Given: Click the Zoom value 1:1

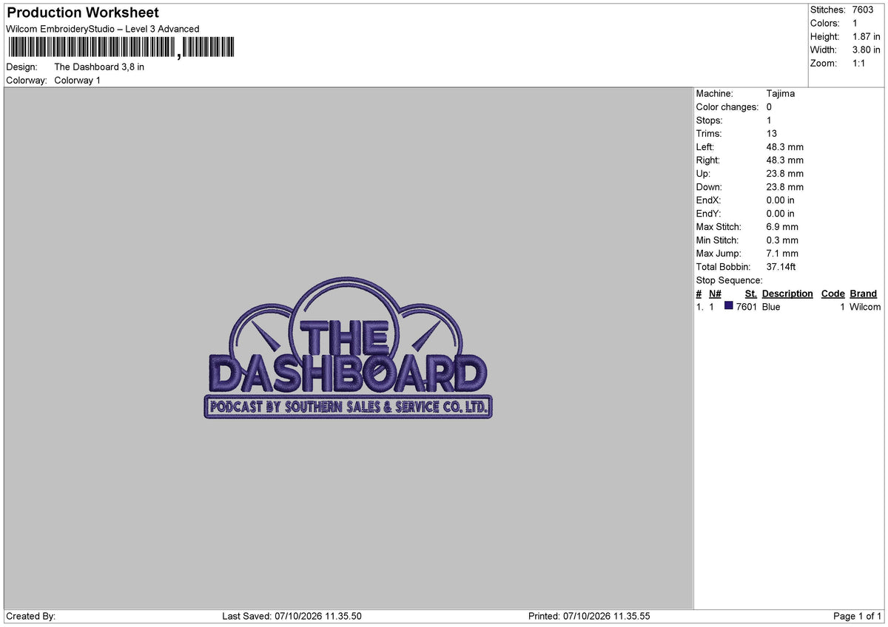Looking at the screenshot, I should [859, 63].
